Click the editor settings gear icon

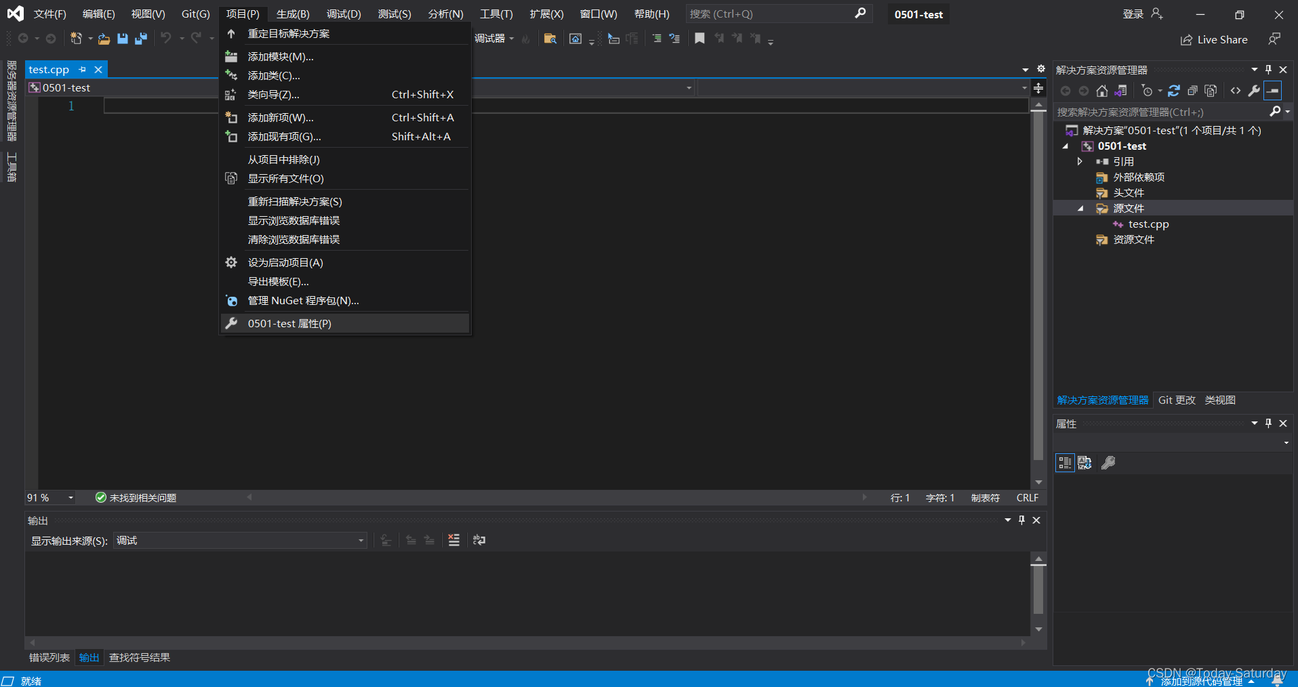(x=1041, y=69)
